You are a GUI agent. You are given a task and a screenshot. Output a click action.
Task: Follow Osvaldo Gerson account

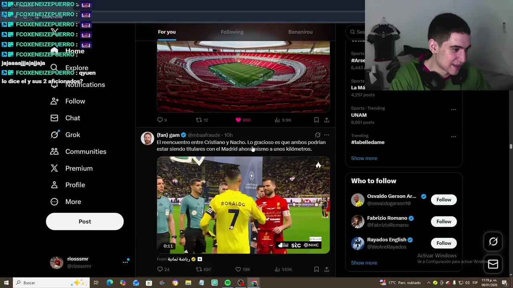coord(444,200)
